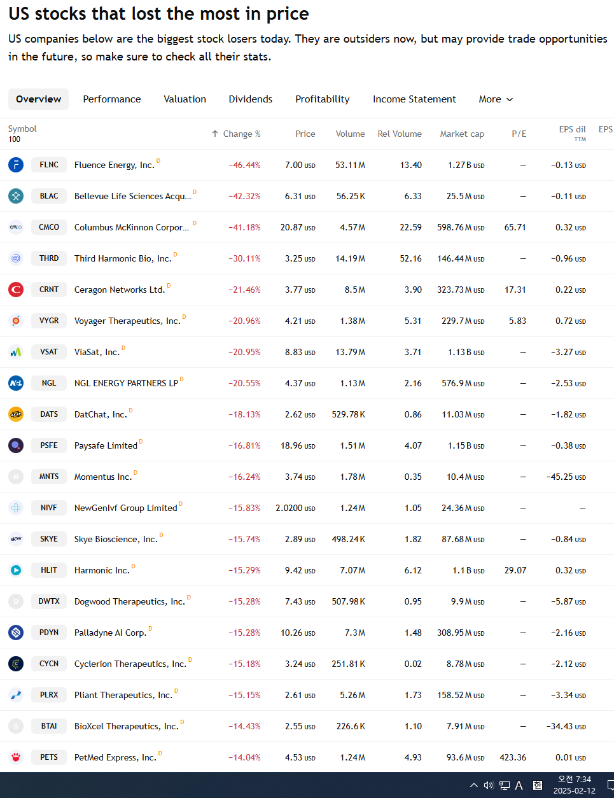The width and height of the screenshot is (614, 798).
Task: Click the Symbol column header
Action: pyautogui.click(x=22, y=129)
